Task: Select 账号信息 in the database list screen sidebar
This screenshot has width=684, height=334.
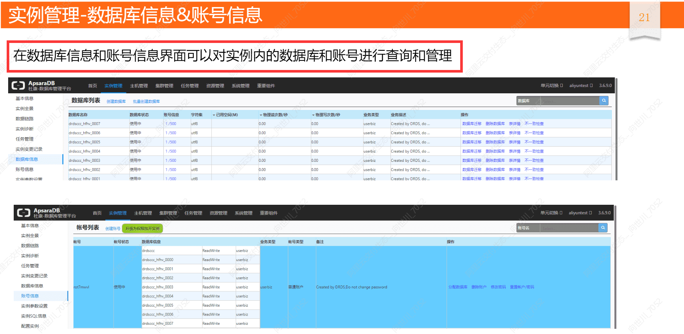Action: coord(24,169)
